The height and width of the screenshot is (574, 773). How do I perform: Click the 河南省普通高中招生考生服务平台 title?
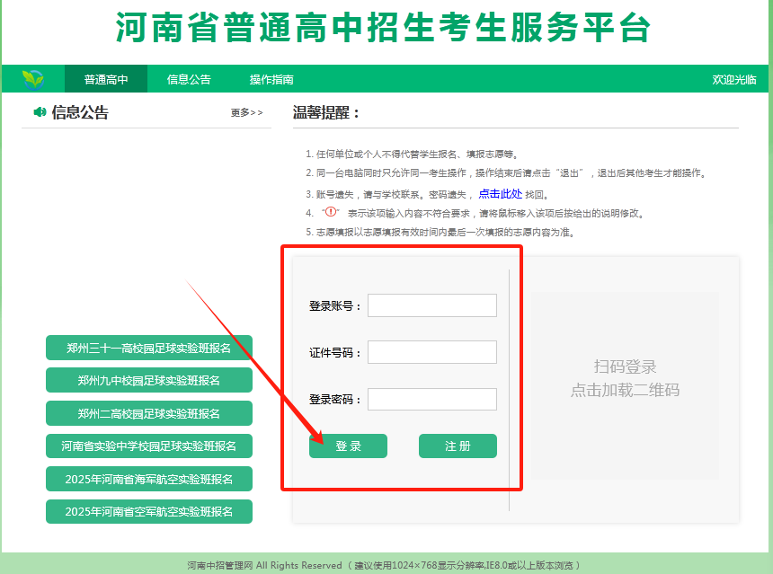pyautogui.click(x=383, y=28)
